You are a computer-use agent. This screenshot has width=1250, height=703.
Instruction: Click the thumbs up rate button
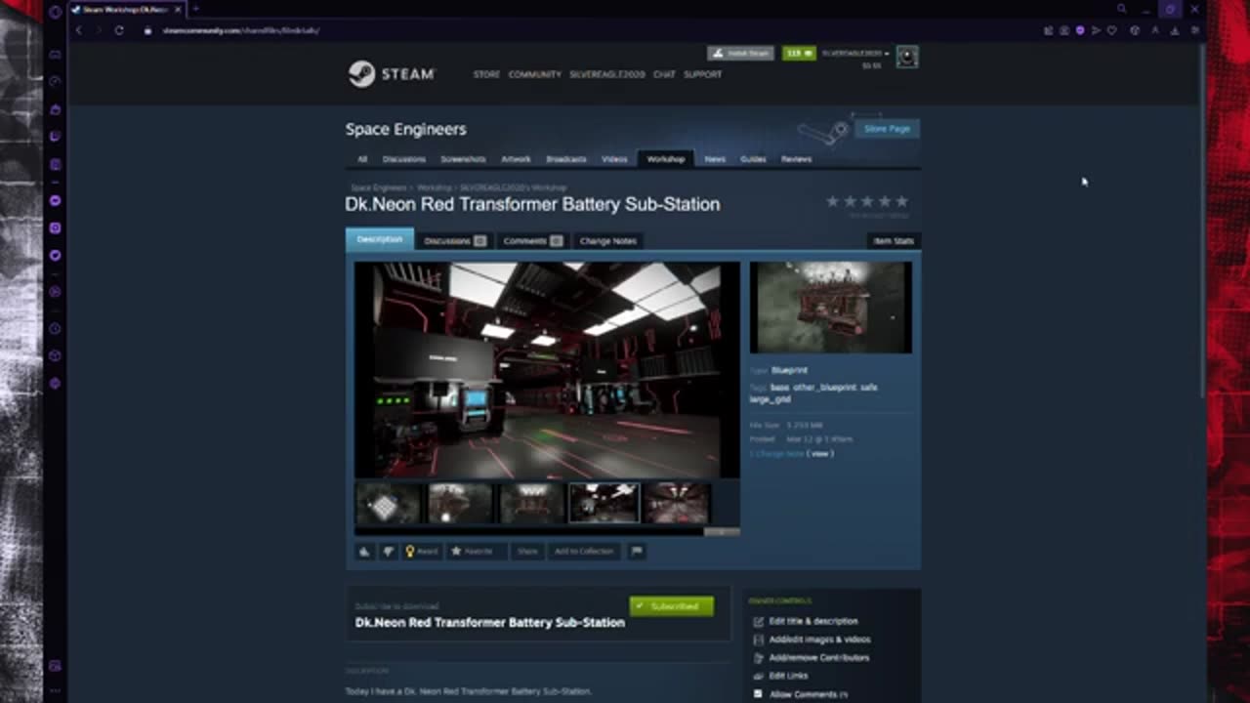(x=365, y=552)
